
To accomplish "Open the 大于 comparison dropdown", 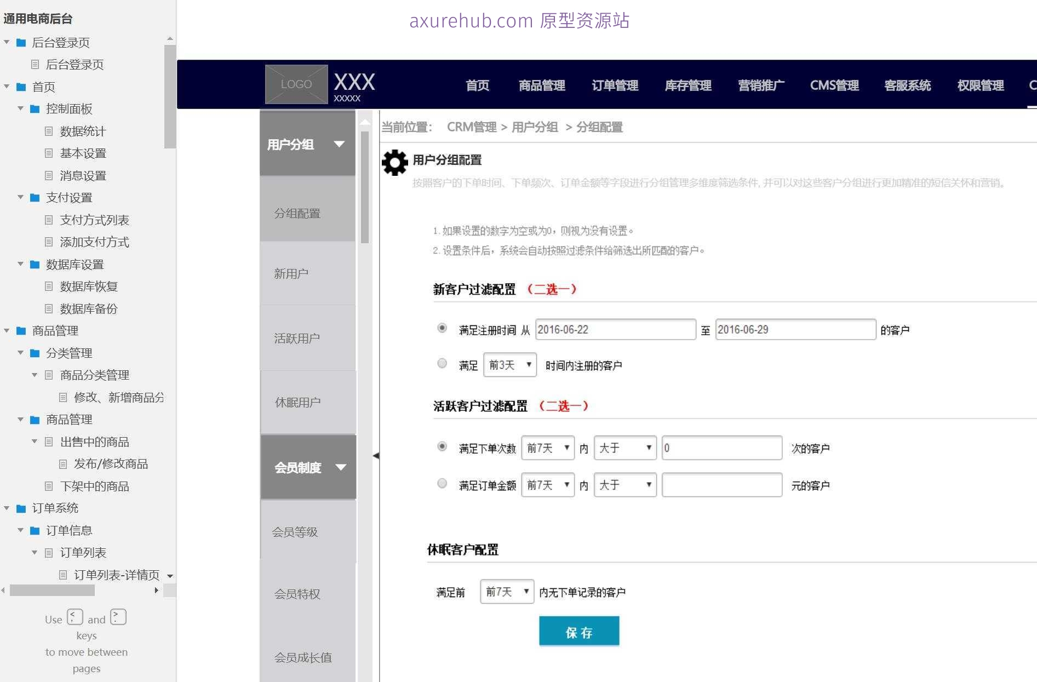I will point(625,448).
